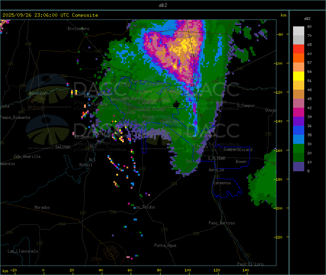This screenshot has width=326, height=275.
Task: Click the G_ALVEAR map label
Action: 217,158
